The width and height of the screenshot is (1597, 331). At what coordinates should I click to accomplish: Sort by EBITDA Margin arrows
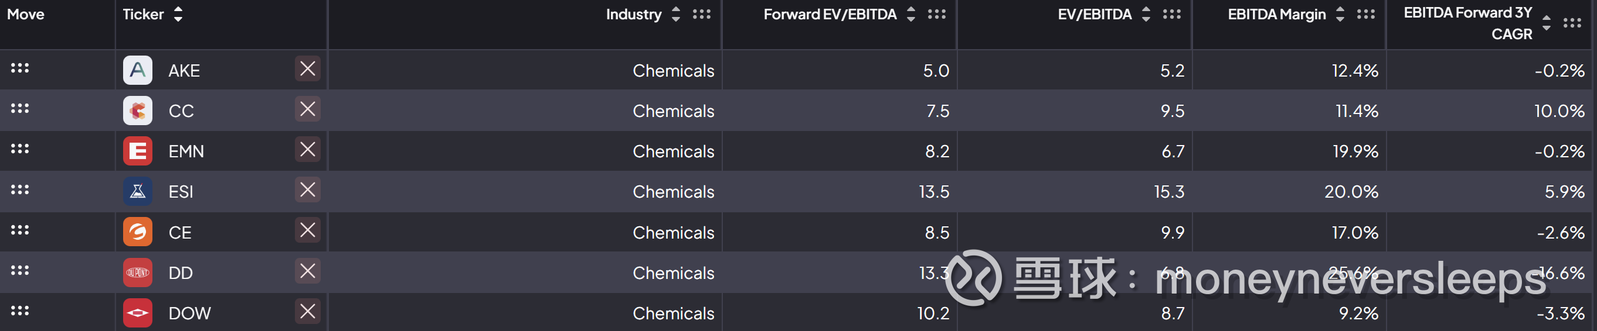coord(1340,14)
